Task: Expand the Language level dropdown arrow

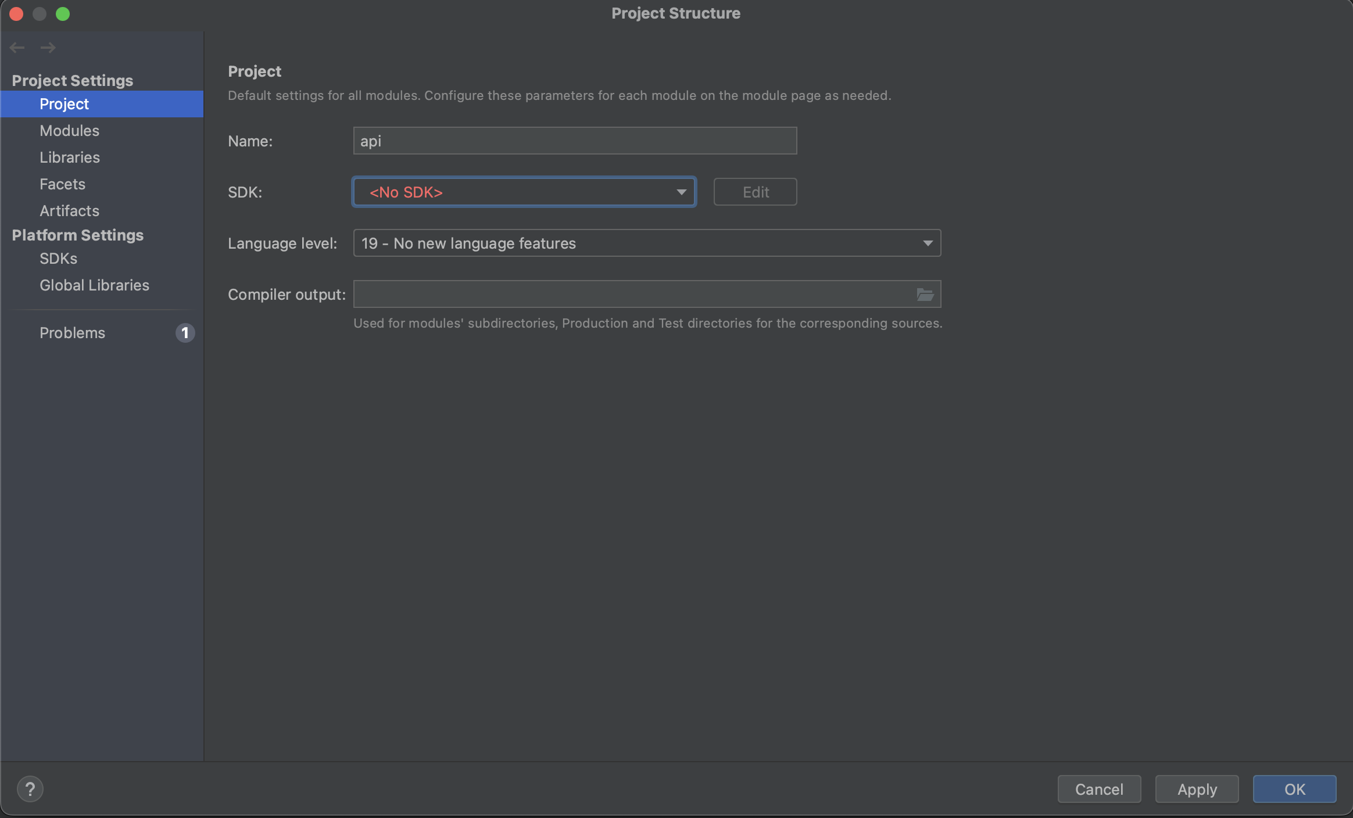Action: tap(928, 243)
